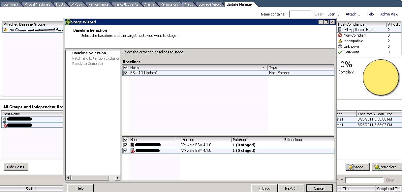Click alert host icon in background Host Name list
Screen dimensions: 402x192
(5, 125)
